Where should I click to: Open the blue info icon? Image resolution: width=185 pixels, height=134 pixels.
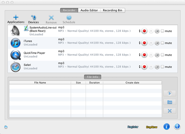[167, 127]
